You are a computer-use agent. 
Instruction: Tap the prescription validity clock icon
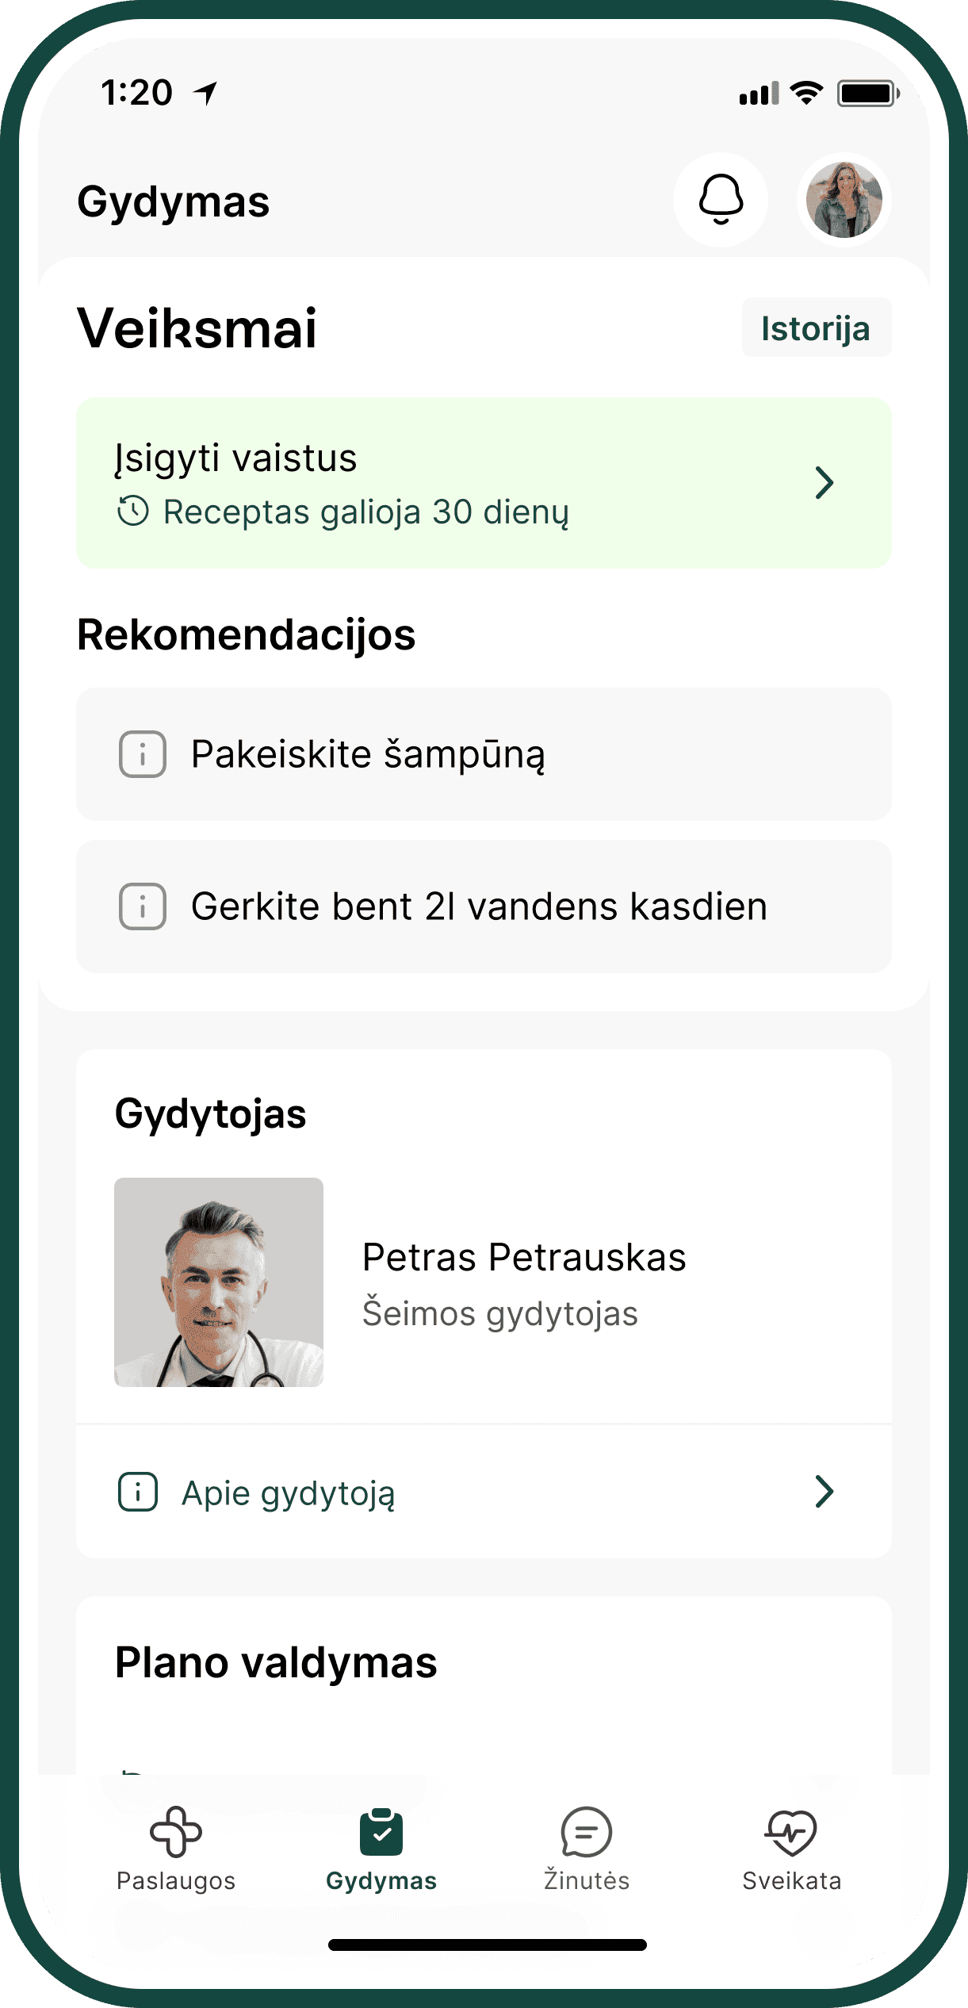pos(133,512)
